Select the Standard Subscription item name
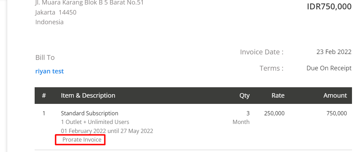The image size is (361, 152). (90, 113)
